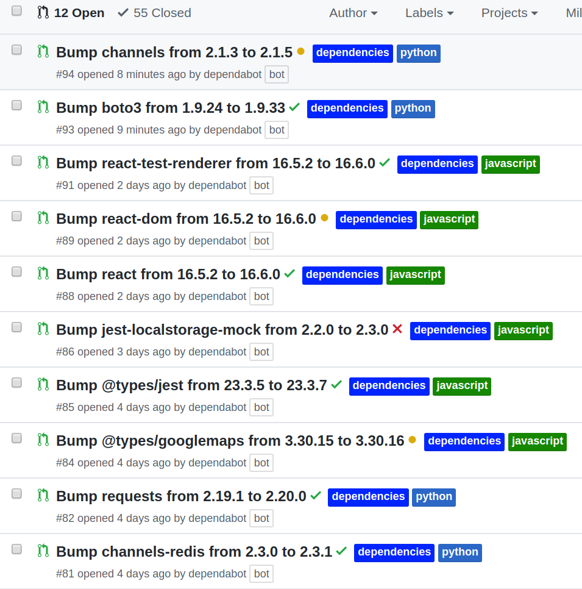
Task: Click pending dot on @types/googlemaps PR
Action: coord(413,440)
